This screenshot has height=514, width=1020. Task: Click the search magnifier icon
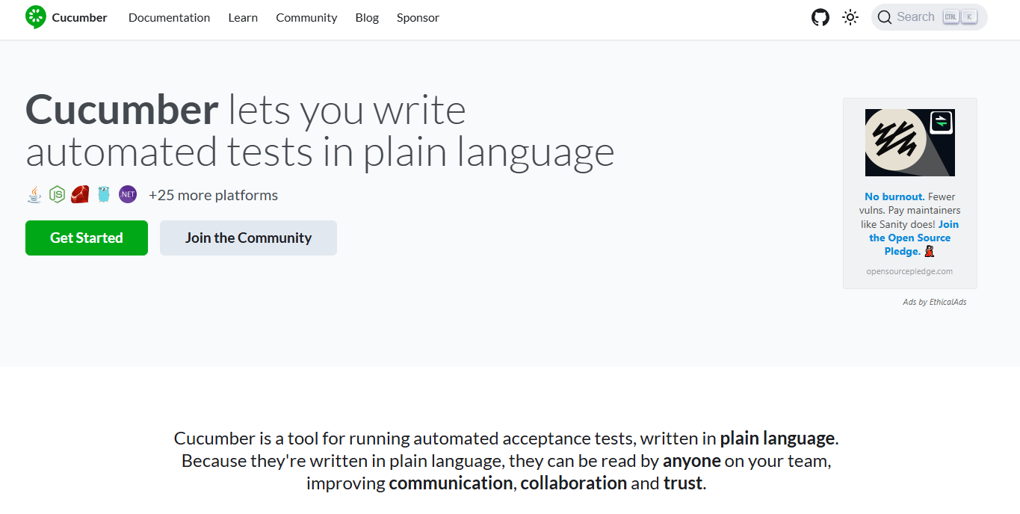click(x=885, y=17)
